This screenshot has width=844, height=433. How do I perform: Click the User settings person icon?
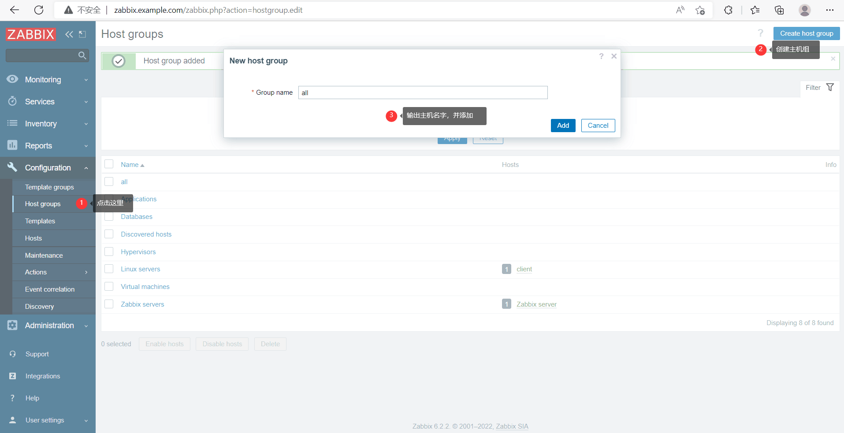click(13, 420)
